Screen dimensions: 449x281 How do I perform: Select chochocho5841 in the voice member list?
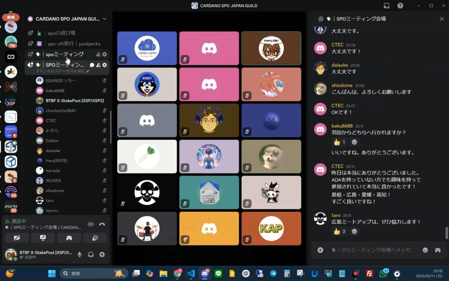71,111
